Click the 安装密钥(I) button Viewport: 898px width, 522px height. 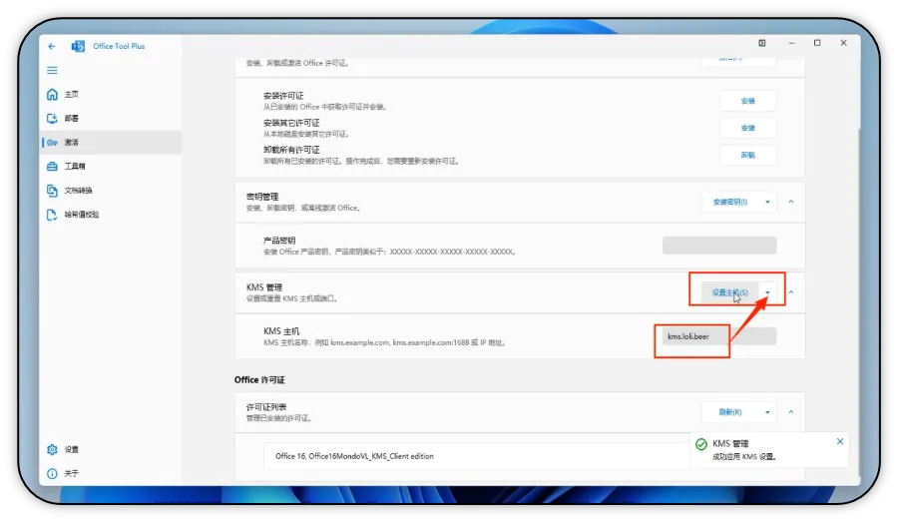[x=730, y=202]
